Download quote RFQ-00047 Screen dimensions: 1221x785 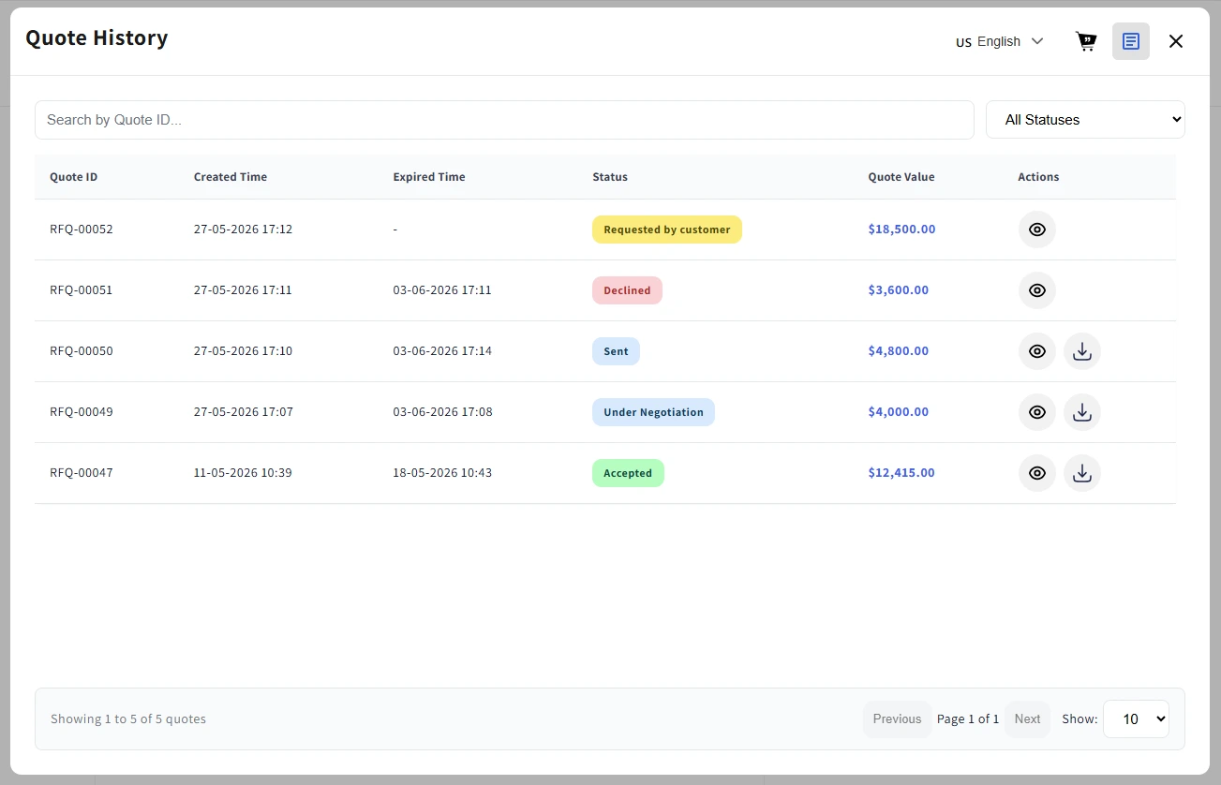tap(1081, 473)
